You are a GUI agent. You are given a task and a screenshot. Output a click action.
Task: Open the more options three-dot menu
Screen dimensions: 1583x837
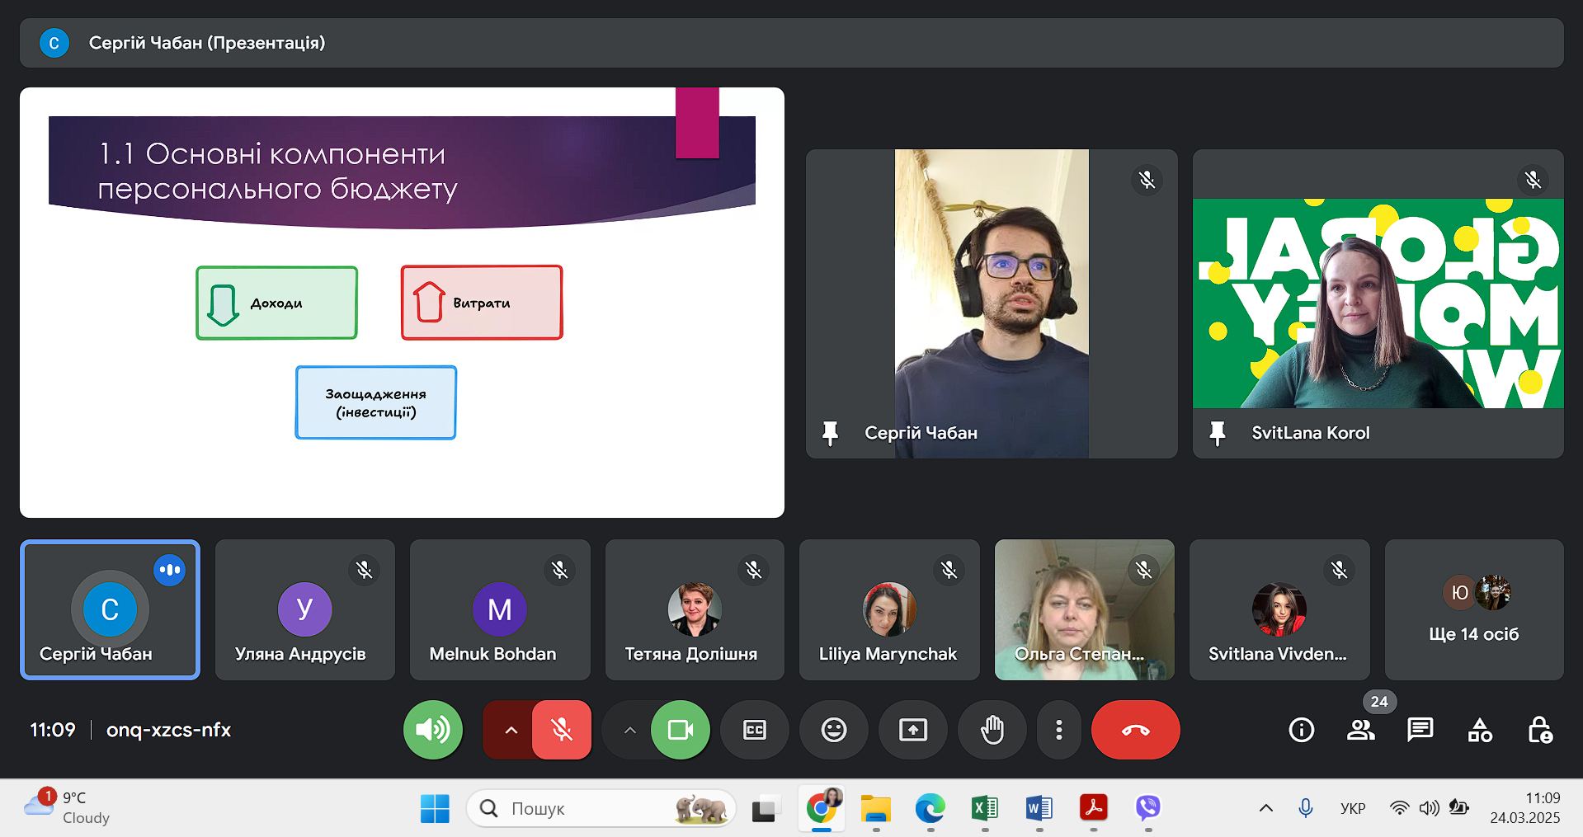1058,730
